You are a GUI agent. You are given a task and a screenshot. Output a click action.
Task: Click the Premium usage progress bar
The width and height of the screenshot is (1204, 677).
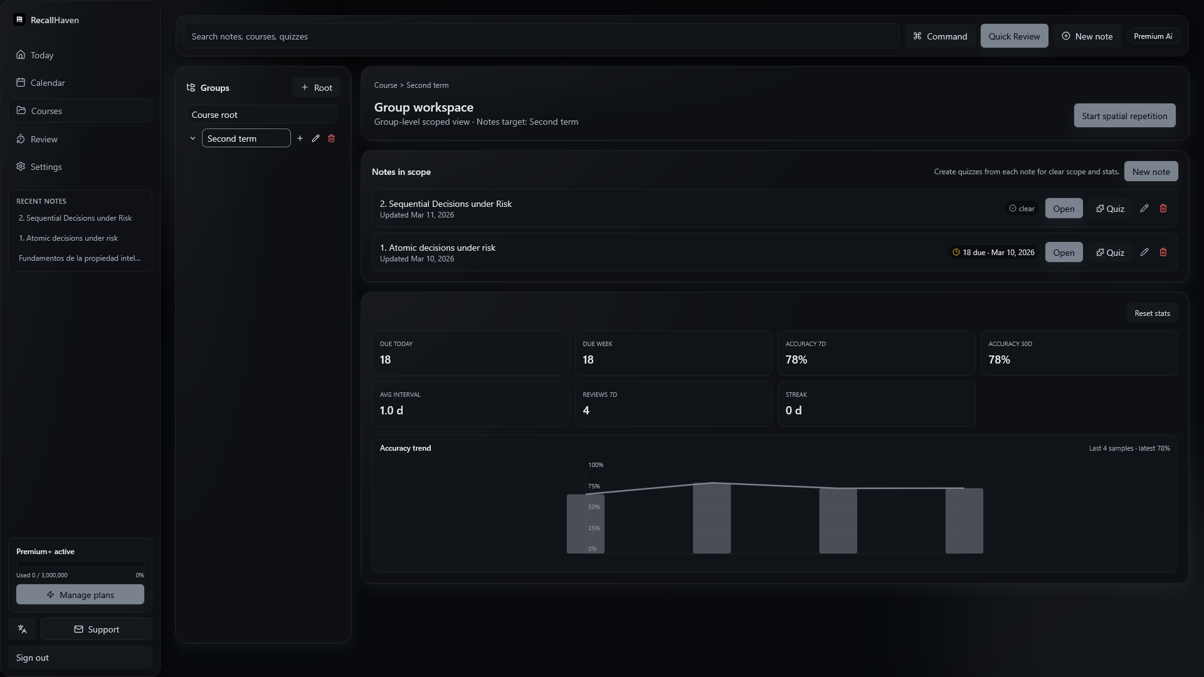point(80,563)
